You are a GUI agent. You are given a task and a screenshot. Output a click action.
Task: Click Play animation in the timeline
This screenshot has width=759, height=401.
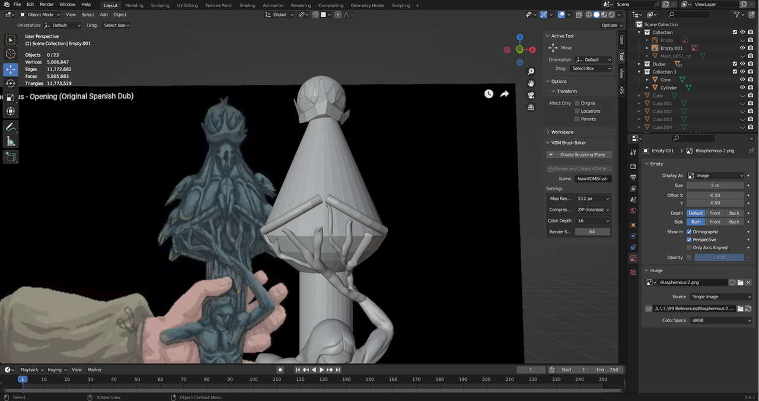coord(322,370)
